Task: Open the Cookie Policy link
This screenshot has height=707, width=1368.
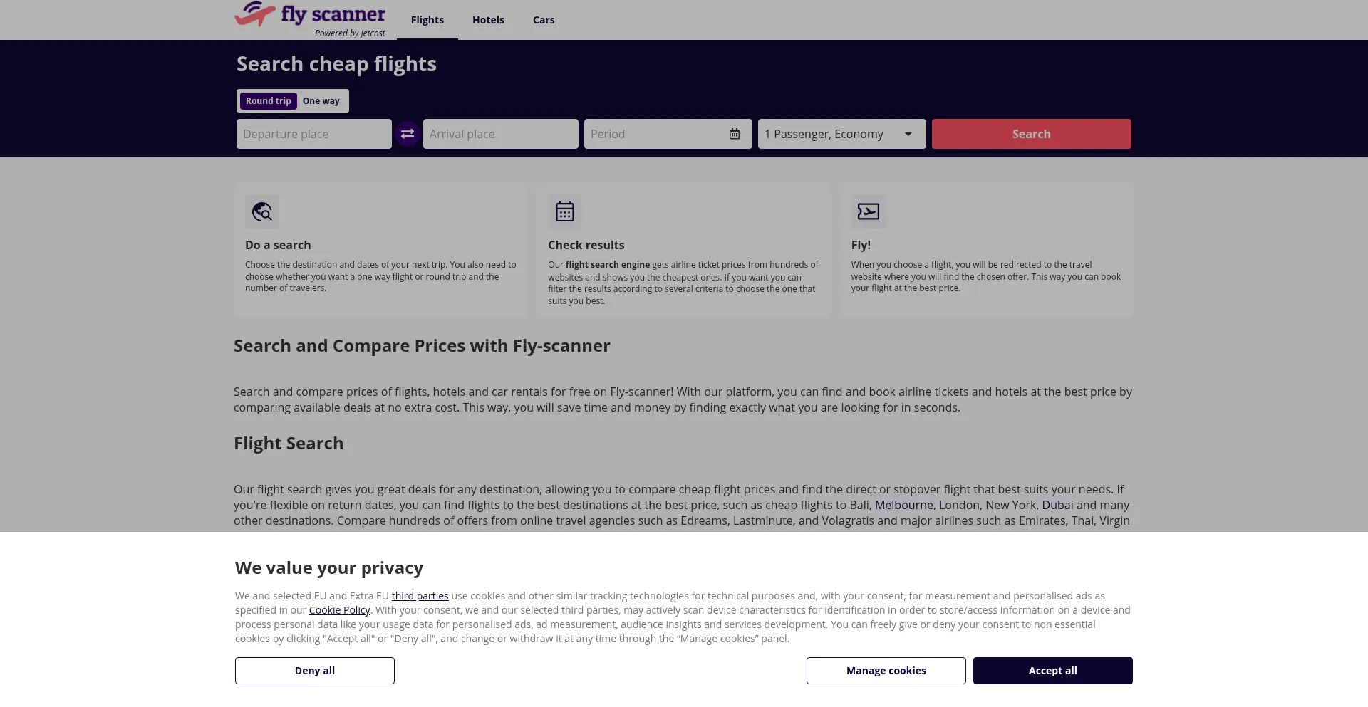Action: tap(339, 610)
